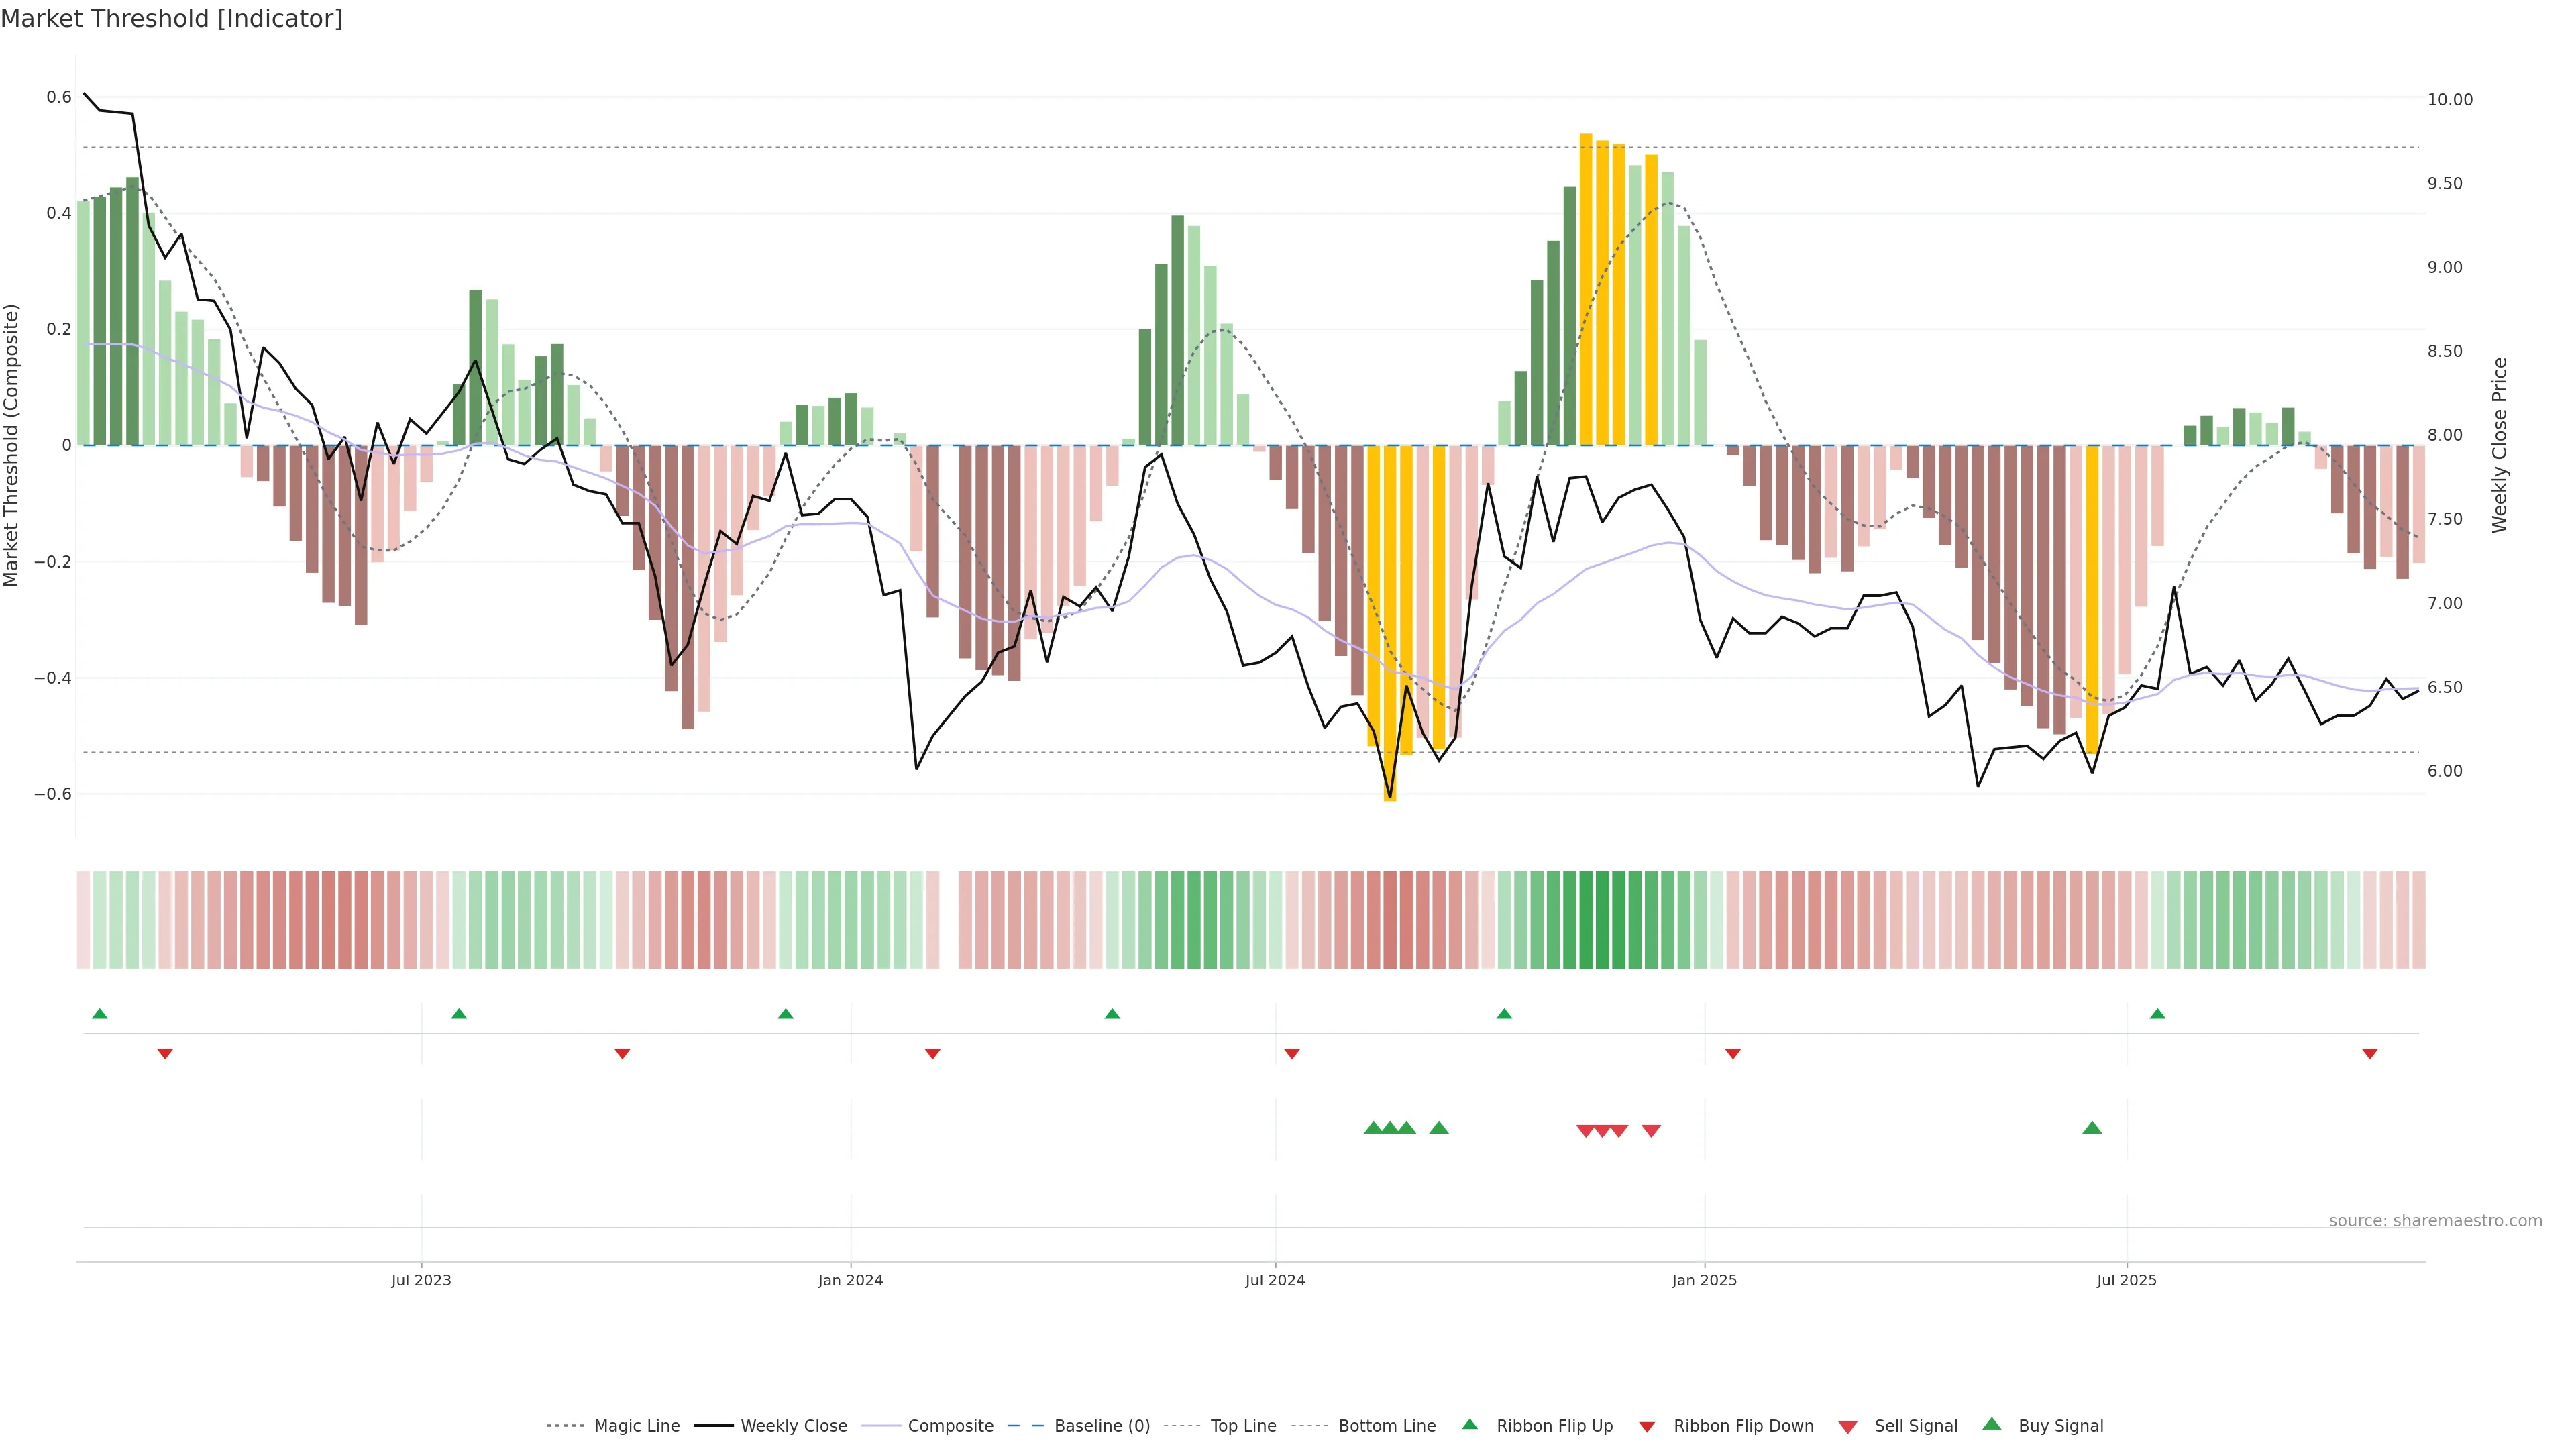Click the Weekly Close Price axis title

tap(2500, 445)
